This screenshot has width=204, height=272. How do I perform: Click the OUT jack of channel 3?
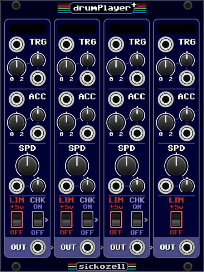[x=137, y=247]
